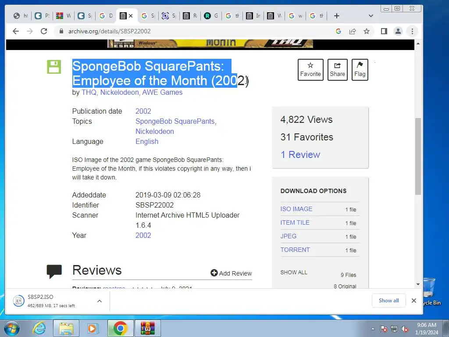Open a new browser tab
This screenshot has width=449, height=337.
pos(337,16)
